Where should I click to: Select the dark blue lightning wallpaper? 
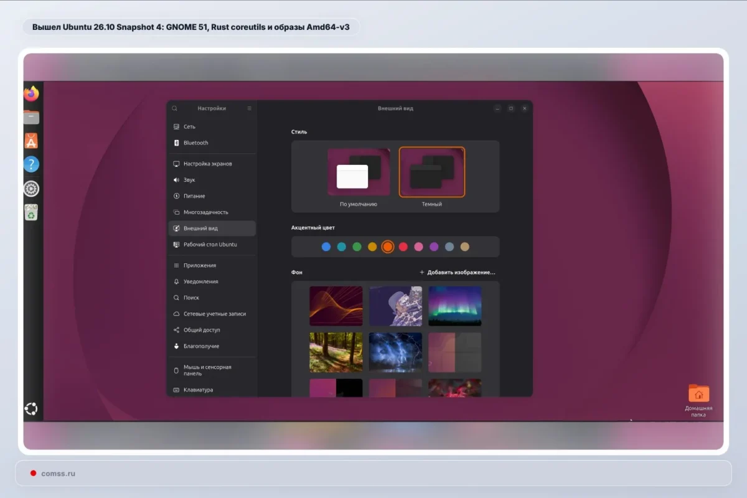[x=395, y=352]
